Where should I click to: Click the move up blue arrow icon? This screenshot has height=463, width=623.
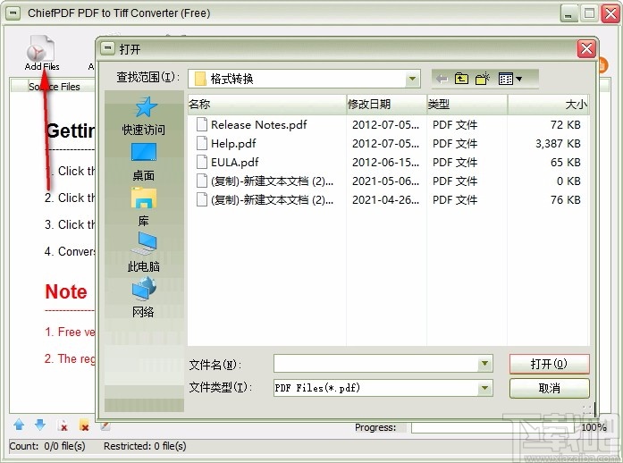pos(19,425)
